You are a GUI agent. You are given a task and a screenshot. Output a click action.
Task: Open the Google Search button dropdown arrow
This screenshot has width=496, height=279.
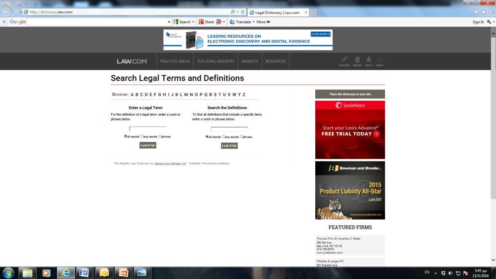pyautogui.click(x=193, y=22)
